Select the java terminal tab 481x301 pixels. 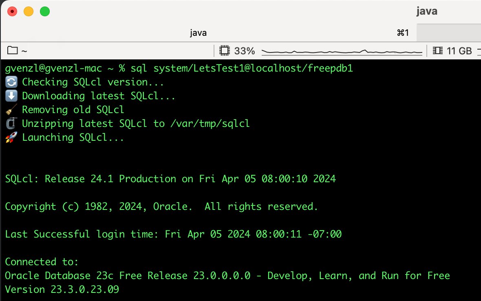point(209,33)
